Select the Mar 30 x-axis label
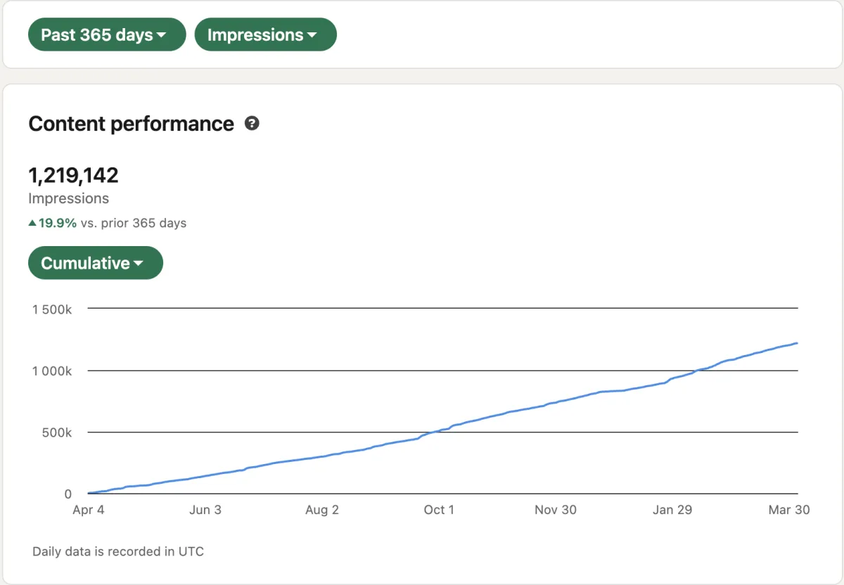 tap(789, 510)
